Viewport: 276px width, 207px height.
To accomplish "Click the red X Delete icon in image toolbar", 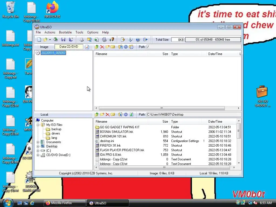I will click(x=102, y=47).
